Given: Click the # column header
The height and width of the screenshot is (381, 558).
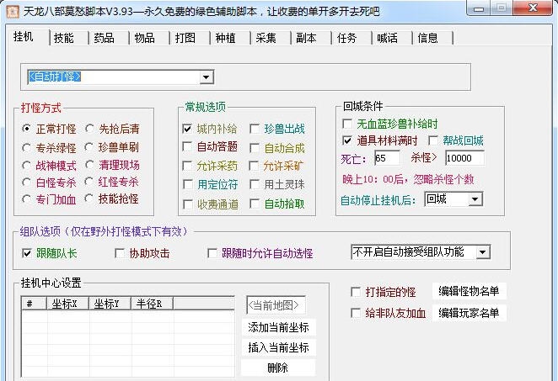Looking at the screenshot, I should coord(35,304).
